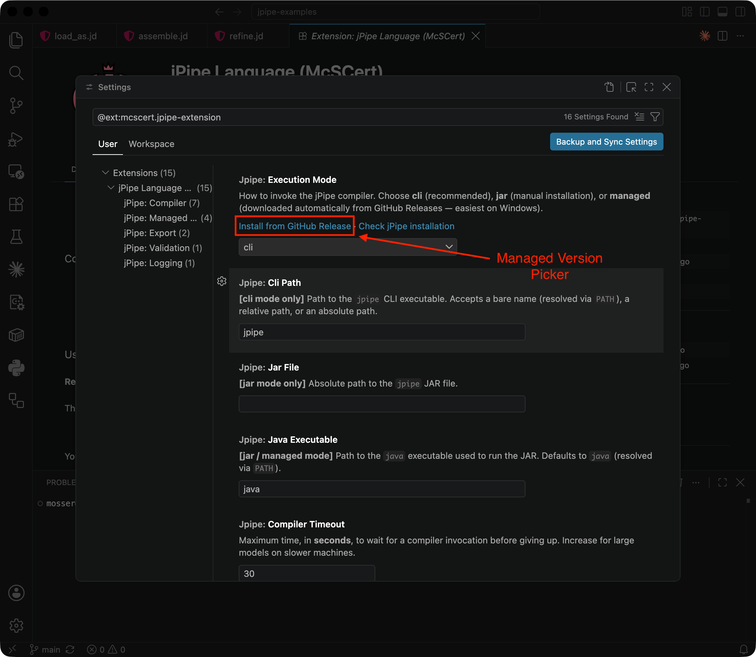The width and height of the screenshot is (756, 657).
Task: Open the Extensions view in activity bar
Action: tap(16, 204)
